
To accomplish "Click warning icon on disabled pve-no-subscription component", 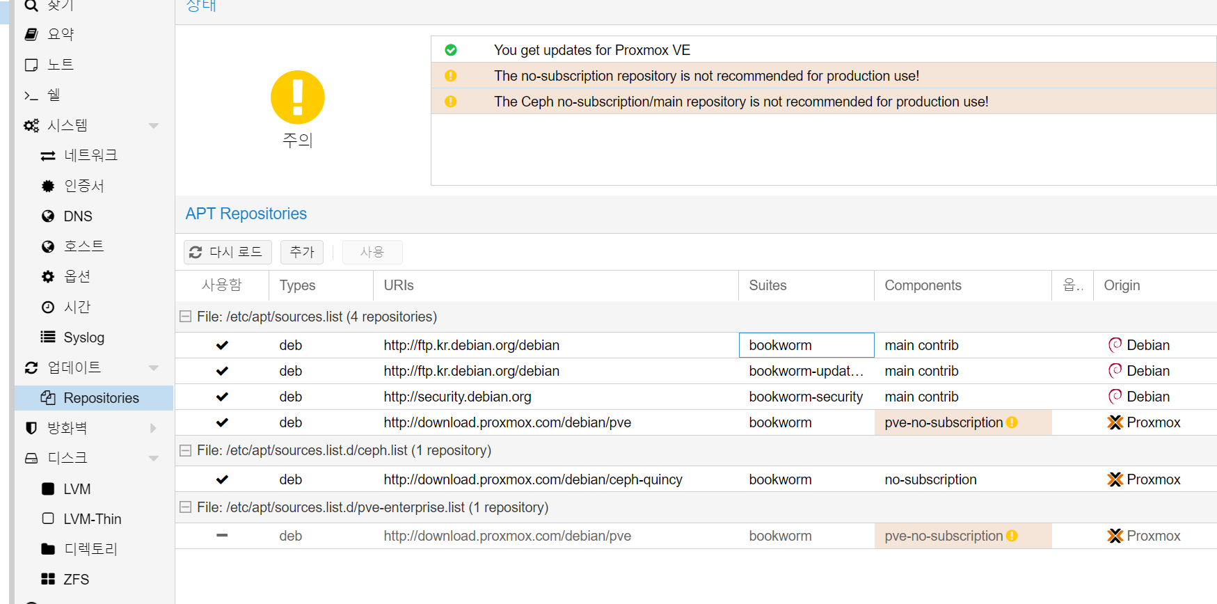I will [1012, 536].
